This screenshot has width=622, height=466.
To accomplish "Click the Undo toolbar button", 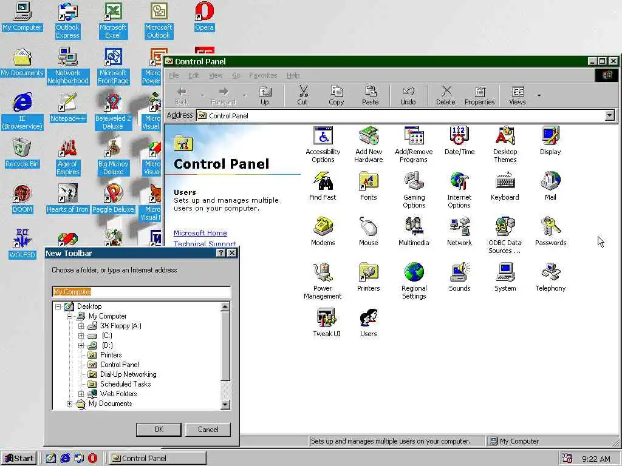I will tap(408, 95).
